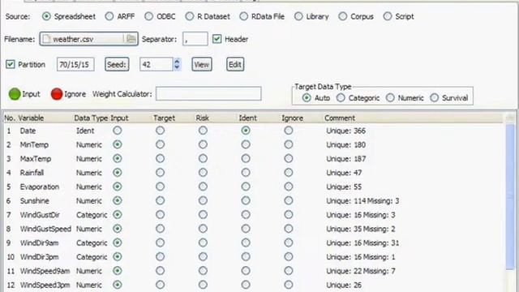Image resolution: width=519 pixels, height=292 pixels.
Task: Ignore the WindSpeed9am variable
Action: point(289,271)
